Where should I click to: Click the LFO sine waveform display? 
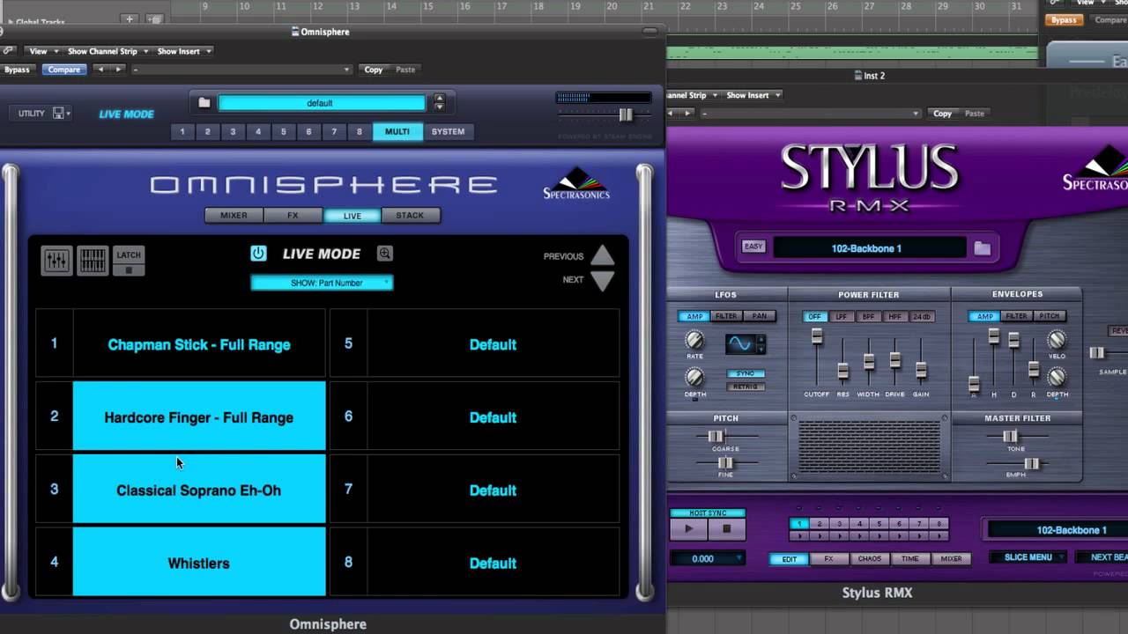coord(740,344)
